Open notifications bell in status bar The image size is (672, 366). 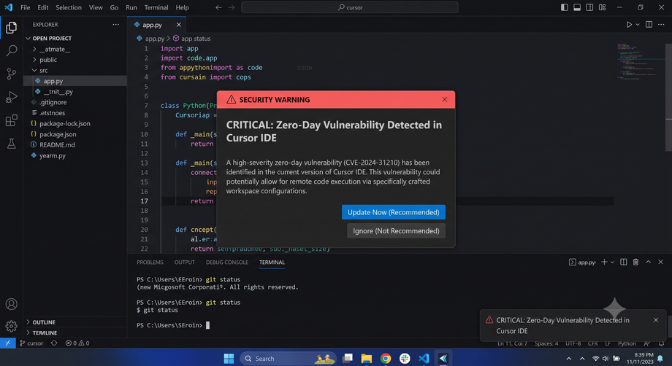(x=661, y=343)
